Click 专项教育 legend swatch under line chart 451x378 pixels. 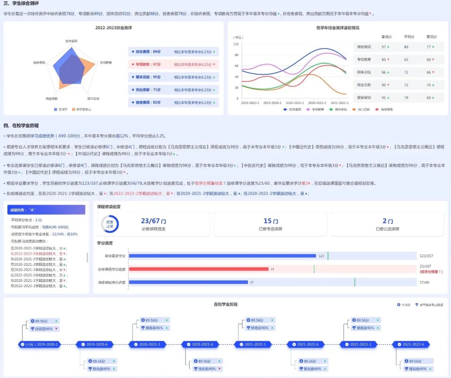(309, 109)
